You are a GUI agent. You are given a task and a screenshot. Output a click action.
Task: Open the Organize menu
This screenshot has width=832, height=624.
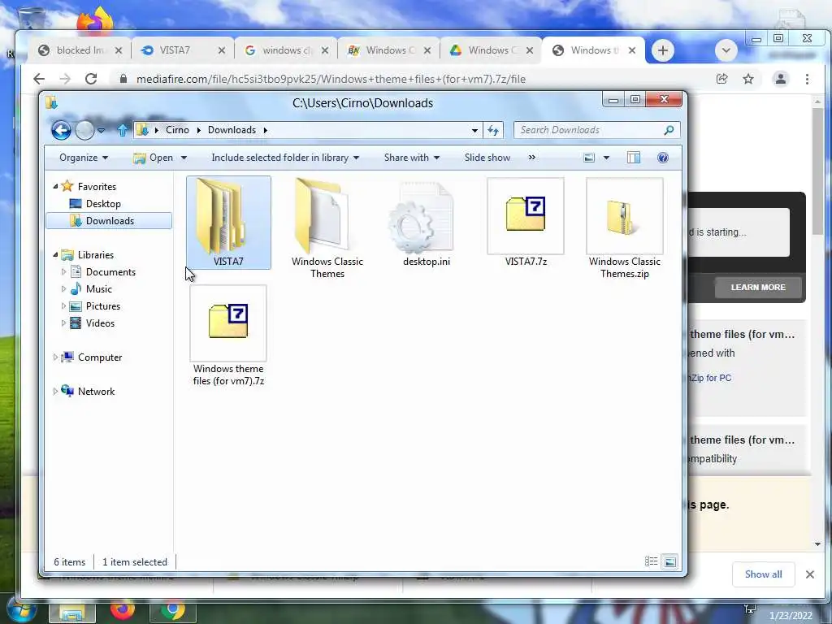(84, 158)
